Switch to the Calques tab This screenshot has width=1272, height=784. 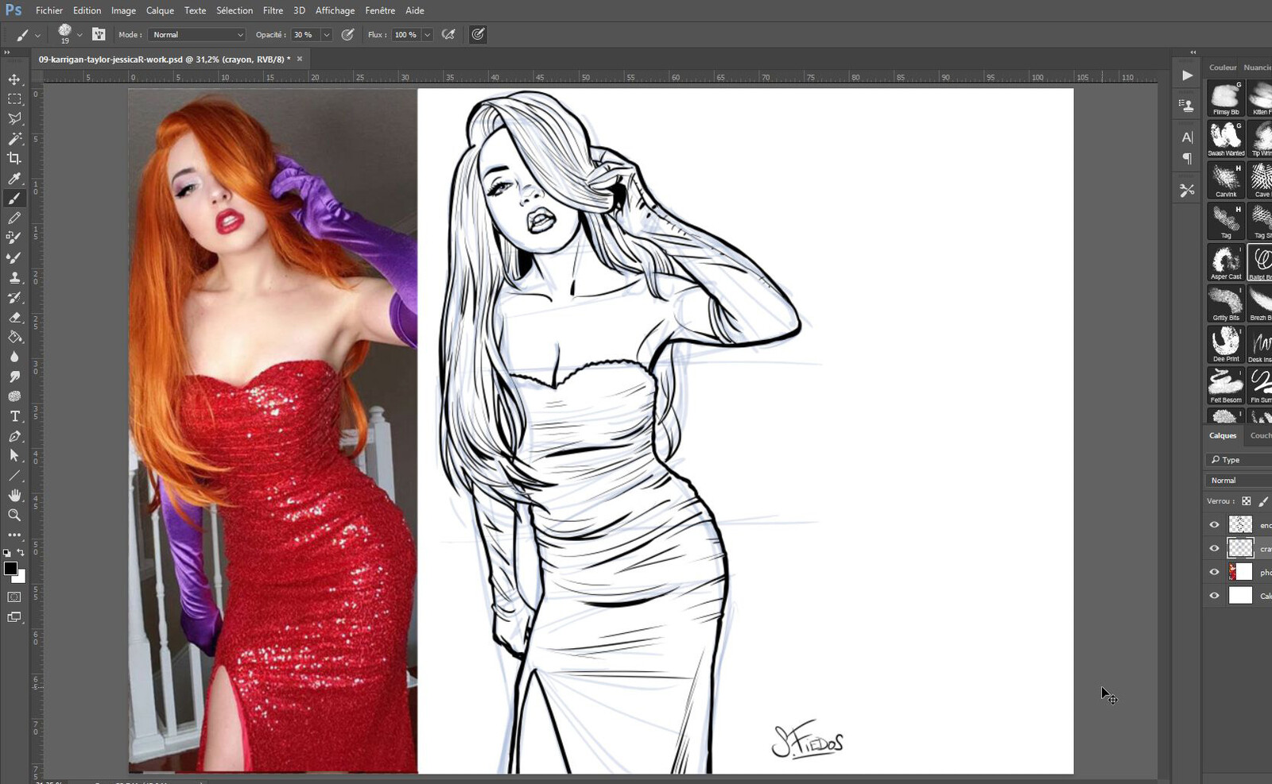(1223, 435)
